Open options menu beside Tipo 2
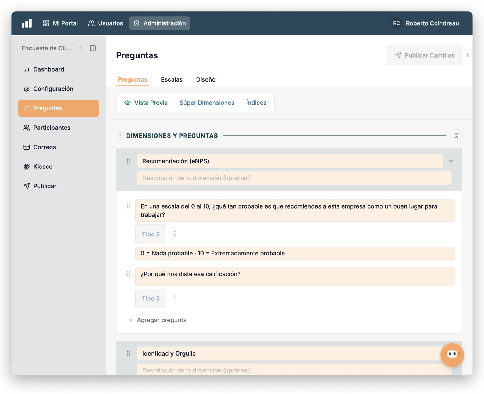484x394 pixels. [175, 234]
